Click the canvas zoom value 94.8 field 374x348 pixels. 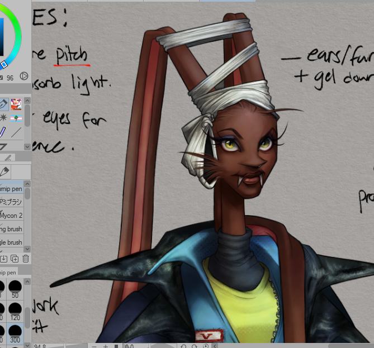(48, 346)
